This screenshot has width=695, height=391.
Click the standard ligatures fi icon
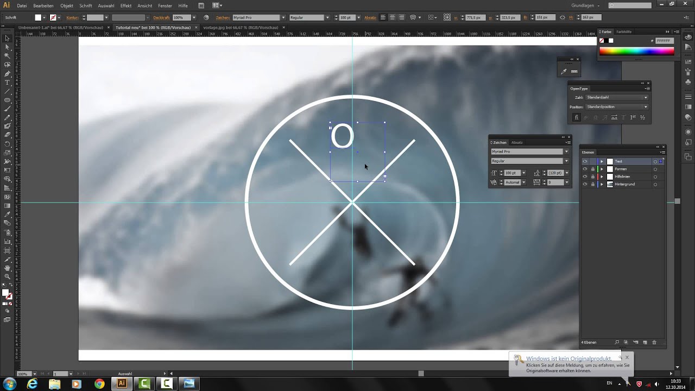577,117
